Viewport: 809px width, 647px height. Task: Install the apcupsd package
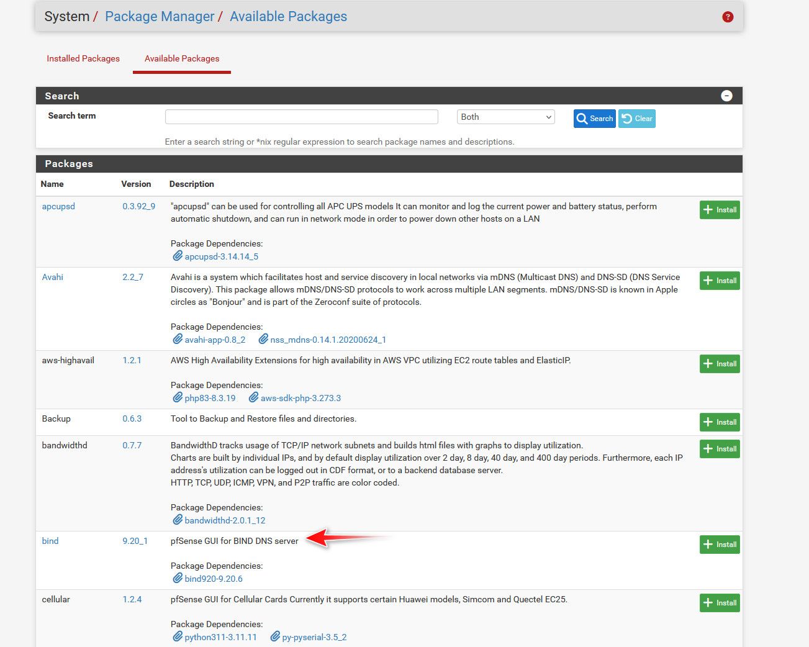point(719,210)
